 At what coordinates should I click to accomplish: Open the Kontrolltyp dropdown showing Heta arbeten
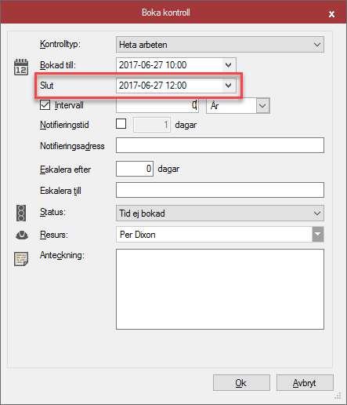coord(220,45)
